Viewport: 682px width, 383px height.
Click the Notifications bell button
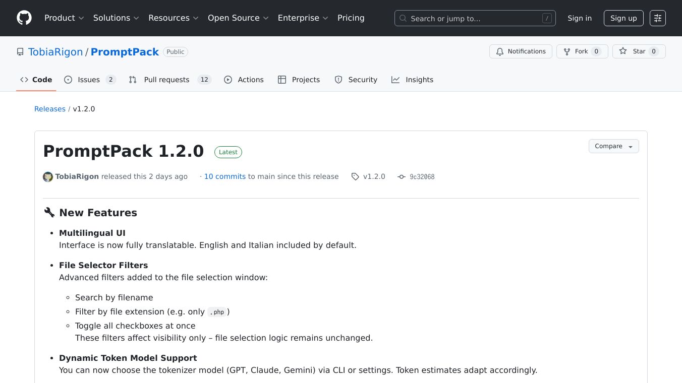tap(521, 51)
